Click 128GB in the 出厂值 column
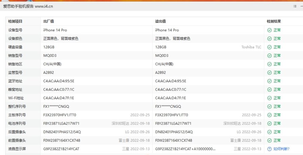 pos(49,47)
